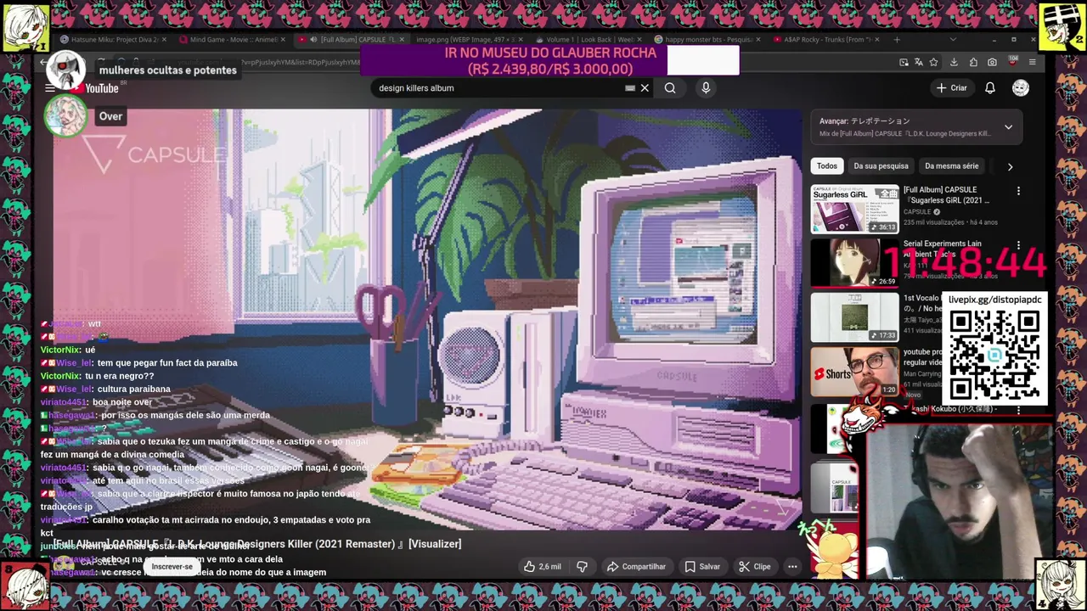This screenshot has width=1087, height=611.
Task: Open the YouTube guide hamburger menu
Action: click(50, 88)
